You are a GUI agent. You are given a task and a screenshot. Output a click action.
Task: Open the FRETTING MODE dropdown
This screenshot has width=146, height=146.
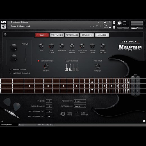80,106
